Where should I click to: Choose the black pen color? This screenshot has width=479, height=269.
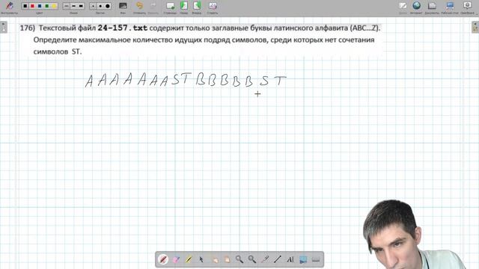click(x=25, y=6)
